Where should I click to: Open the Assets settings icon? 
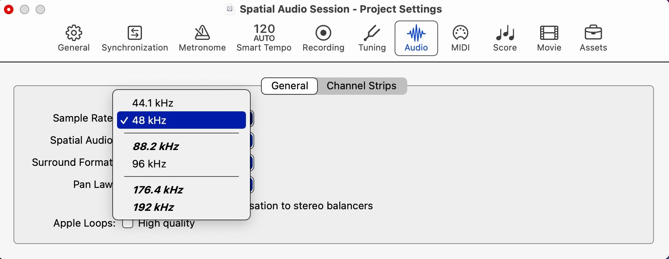click(x=593, y=38)
